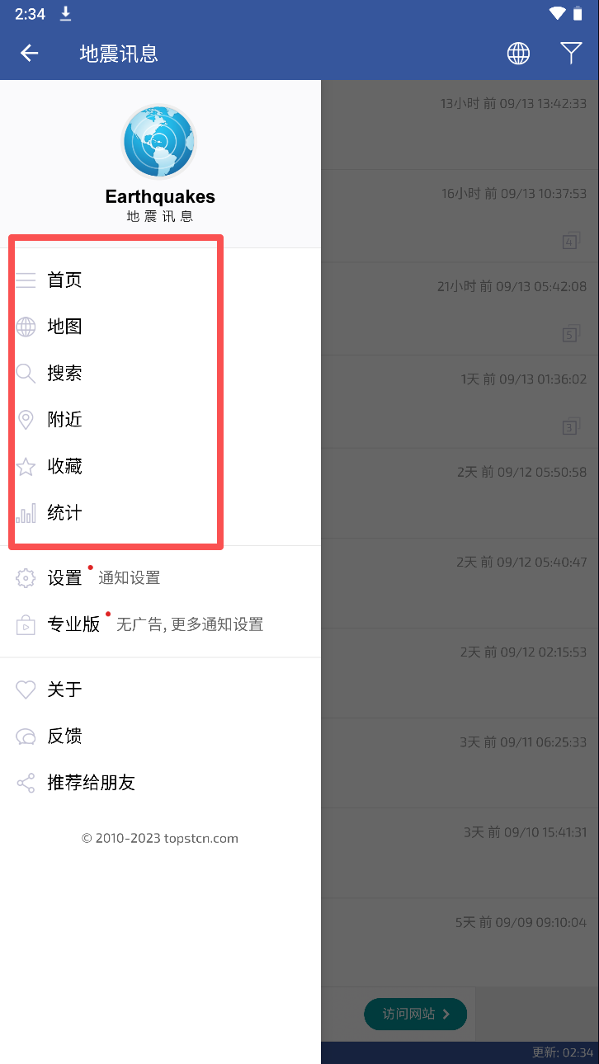Expand the stacked count 3 badge
Image resolution: width=599 pixels, height=1064 pixels.
pos(571,426)
